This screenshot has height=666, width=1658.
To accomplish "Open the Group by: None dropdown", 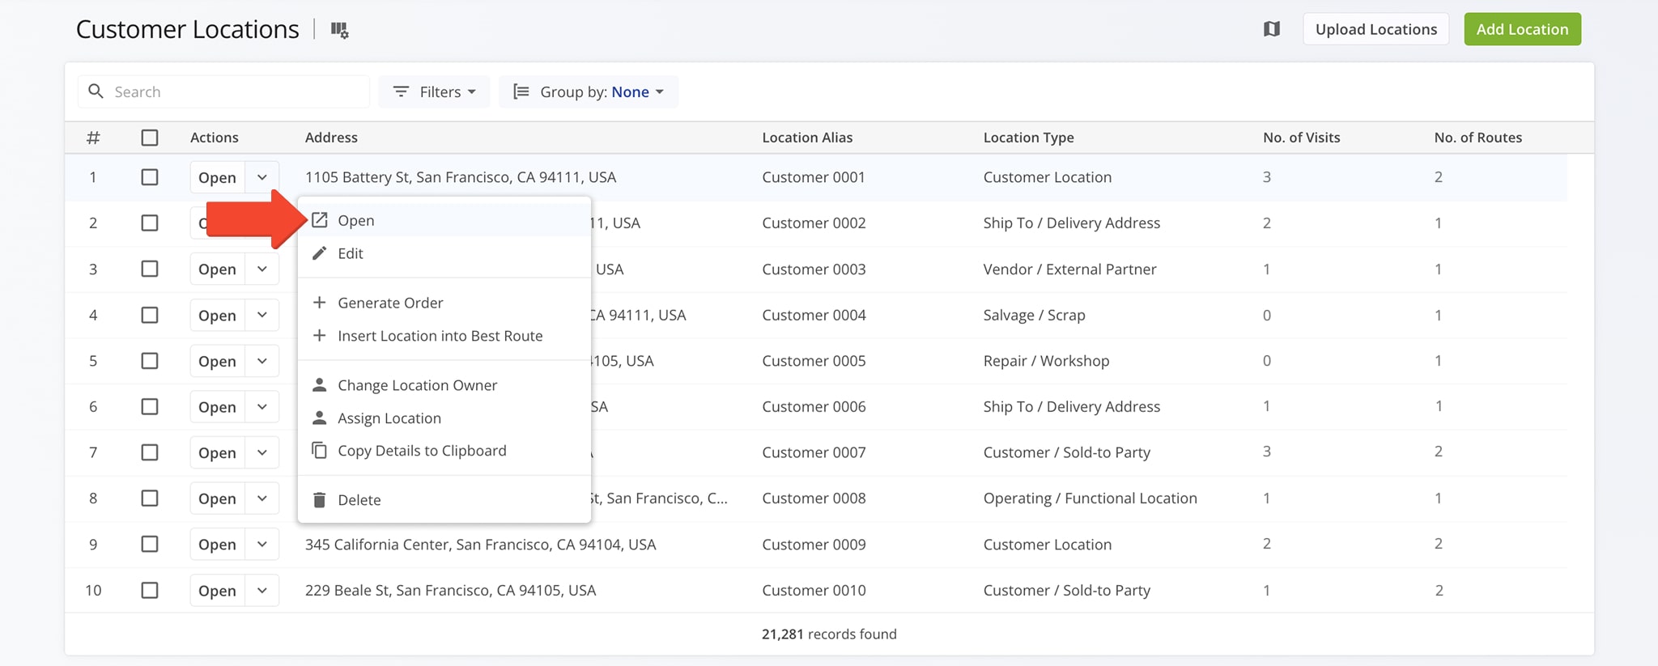I will click(589, 91).
